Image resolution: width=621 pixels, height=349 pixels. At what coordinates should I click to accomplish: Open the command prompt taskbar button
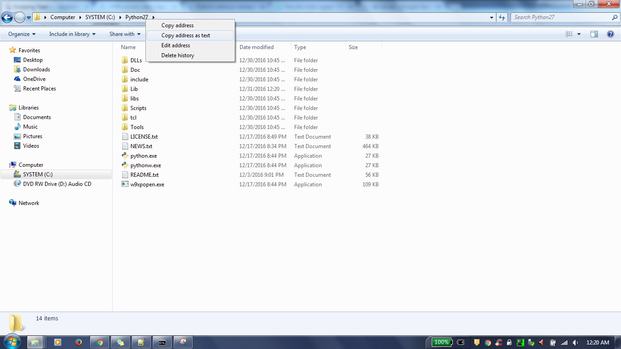162,342
